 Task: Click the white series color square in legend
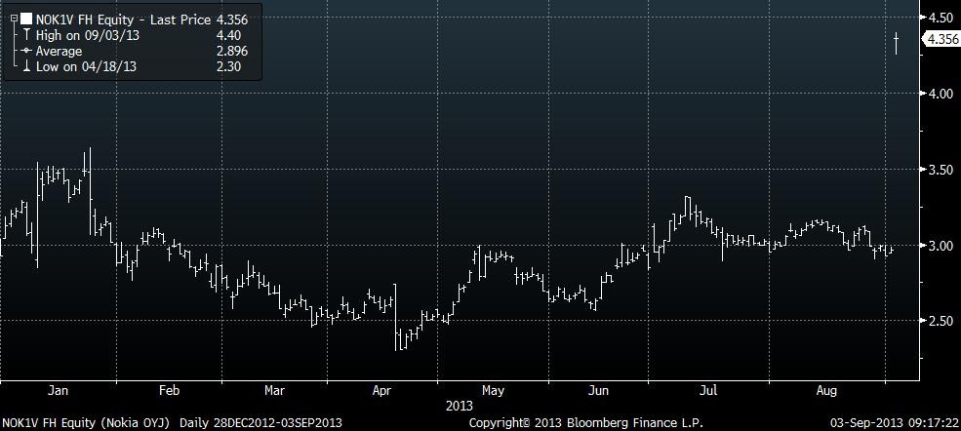point(25,20)
